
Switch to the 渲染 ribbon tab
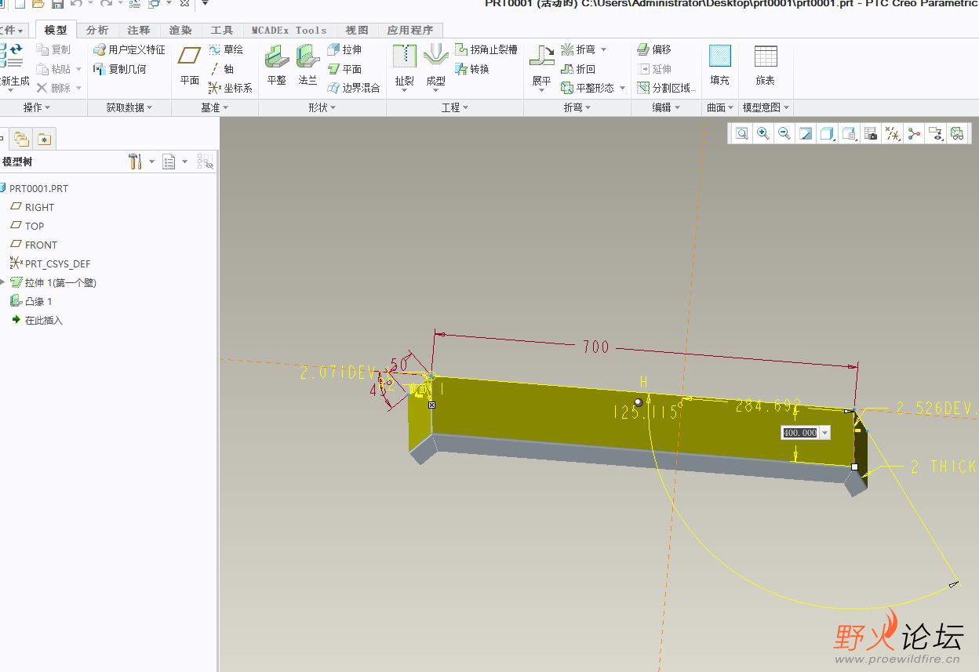180,30
